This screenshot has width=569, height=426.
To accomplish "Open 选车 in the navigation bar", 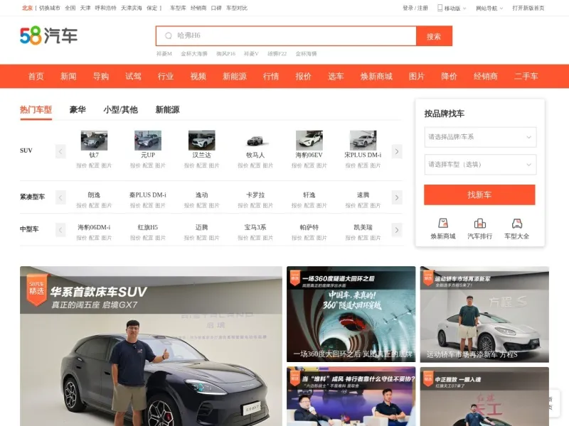I will point(336,77).
